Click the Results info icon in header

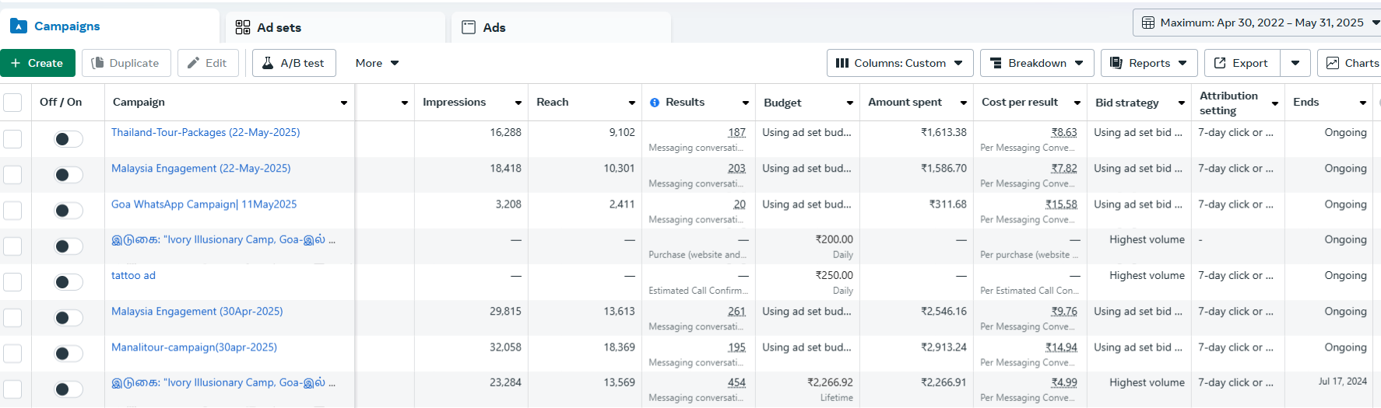pos(655,103)
